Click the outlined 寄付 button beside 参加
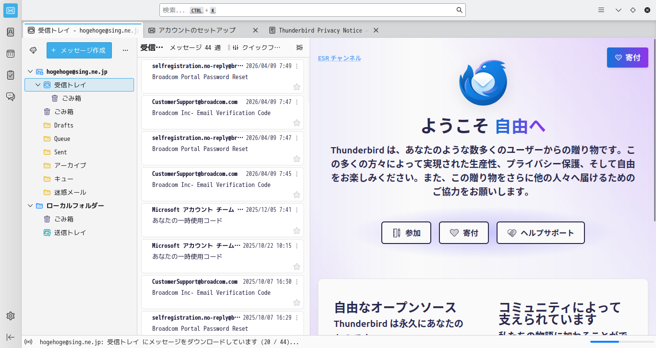Image resolution: width=656 pixels, height=348 pixels. pyautogui.click(x=464, y=233)
